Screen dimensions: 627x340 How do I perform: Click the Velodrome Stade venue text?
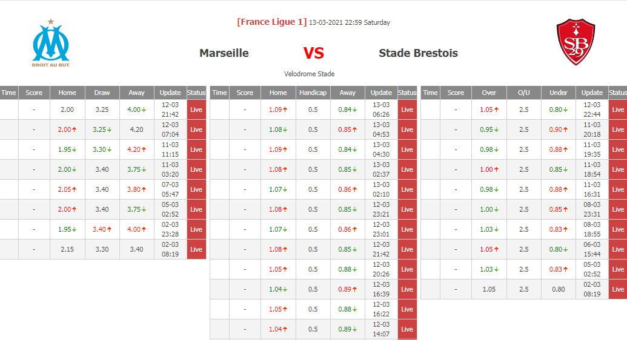tap(309, 74)
